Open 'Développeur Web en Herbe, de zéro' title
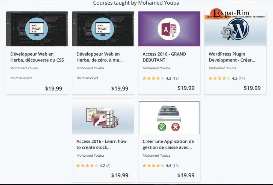This screenshot has height=185, width=273. [100, 57]
